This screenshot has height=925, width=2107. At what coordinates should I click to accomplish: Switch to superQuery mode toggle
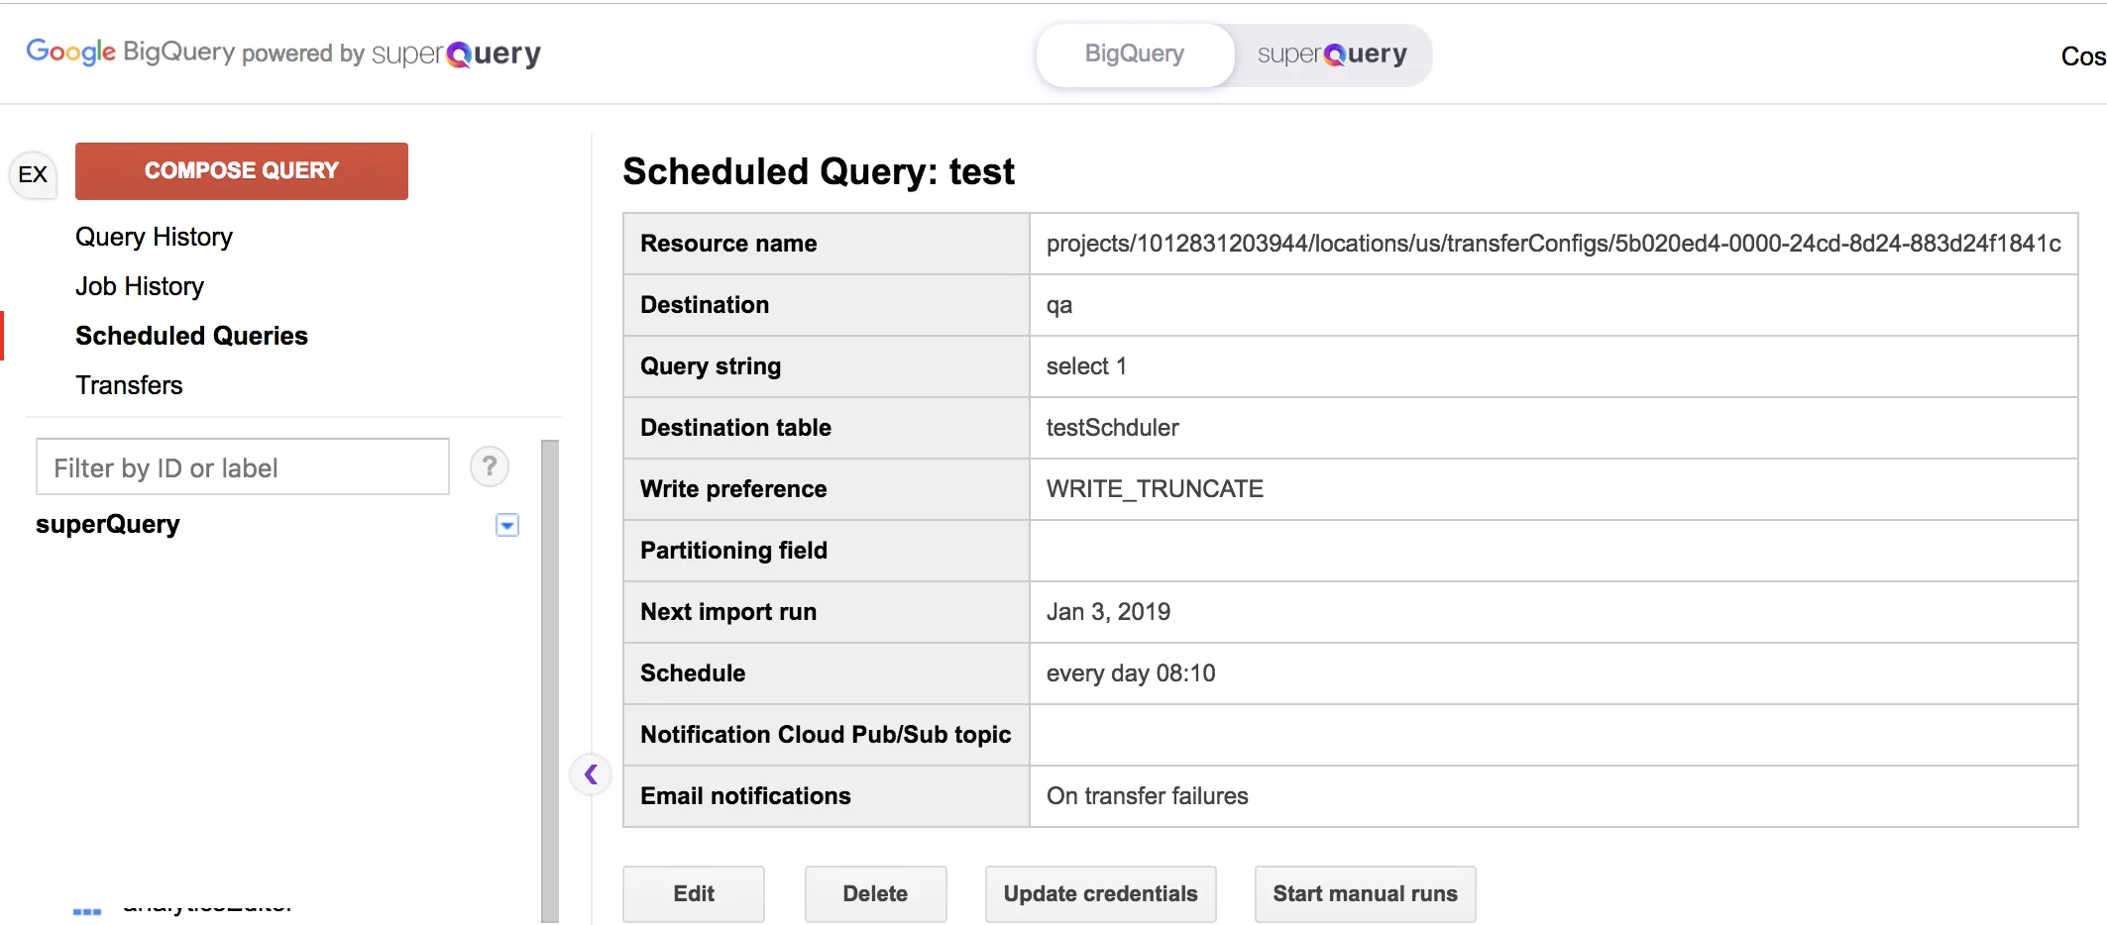(x=1331, y=54)
